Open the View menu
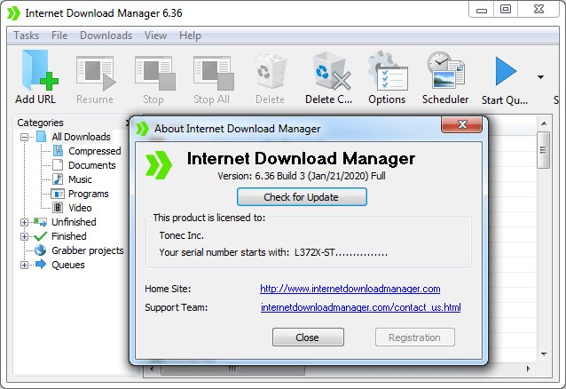 pos(155,36)
